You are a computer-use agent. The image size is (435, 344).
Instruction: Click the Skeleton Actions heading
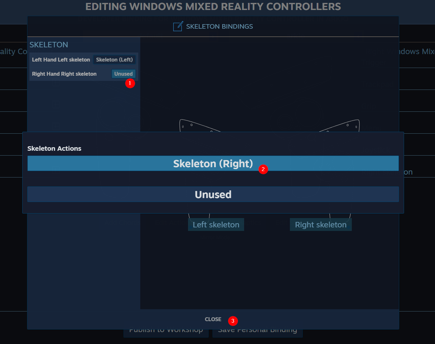(x=54, y=148)
